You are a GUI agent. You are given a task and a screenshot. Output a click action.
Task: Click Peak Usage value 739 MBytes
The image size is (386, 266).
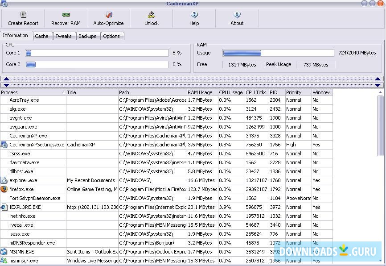click(x=316, y=65)
